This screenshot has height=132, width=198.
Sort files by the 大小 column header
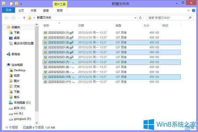[x=147, y=25]
